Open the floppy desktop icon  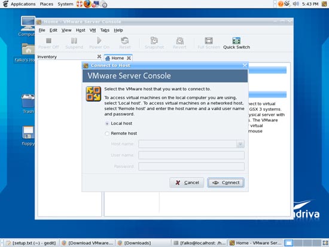pyautogui.click(x=28, y=135)
